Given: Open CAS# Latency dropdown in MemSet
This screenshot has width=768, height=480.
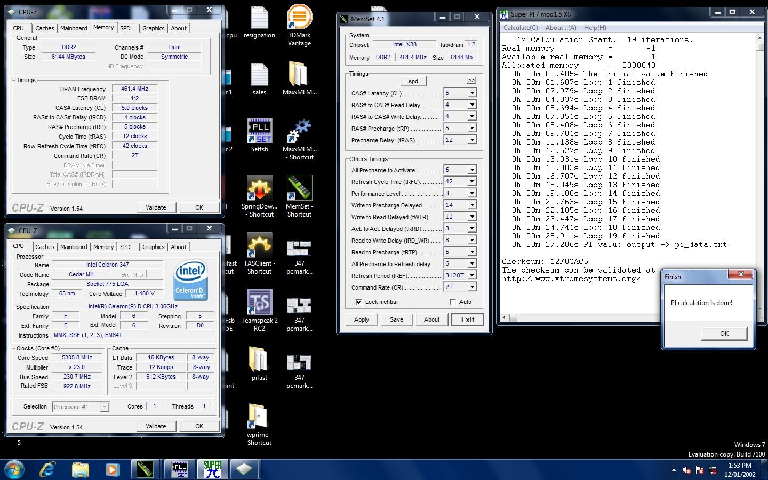Looking at the screenshot, I should tap(472, 93).
